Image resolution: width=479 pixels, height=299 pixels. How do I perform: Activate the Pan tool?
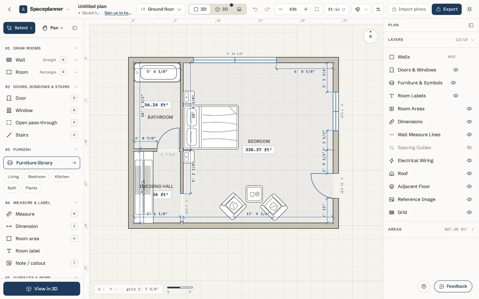pyautogui.click(x=53, y=28)
